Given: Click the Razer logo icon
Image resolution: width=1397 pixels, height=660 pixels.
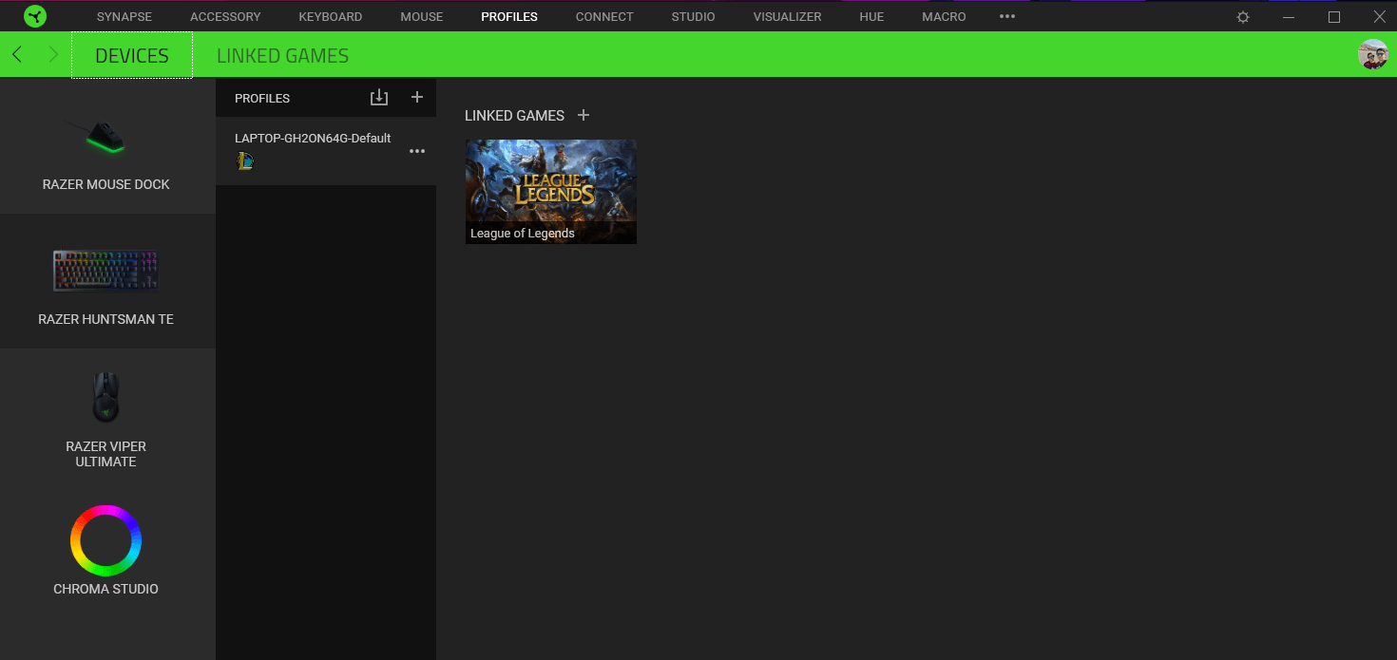Looking at the screenshot, I should 35,16.
